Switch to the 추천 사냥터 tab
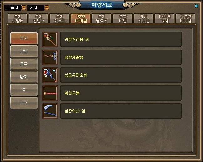203x162 pixels. [18, 19]
